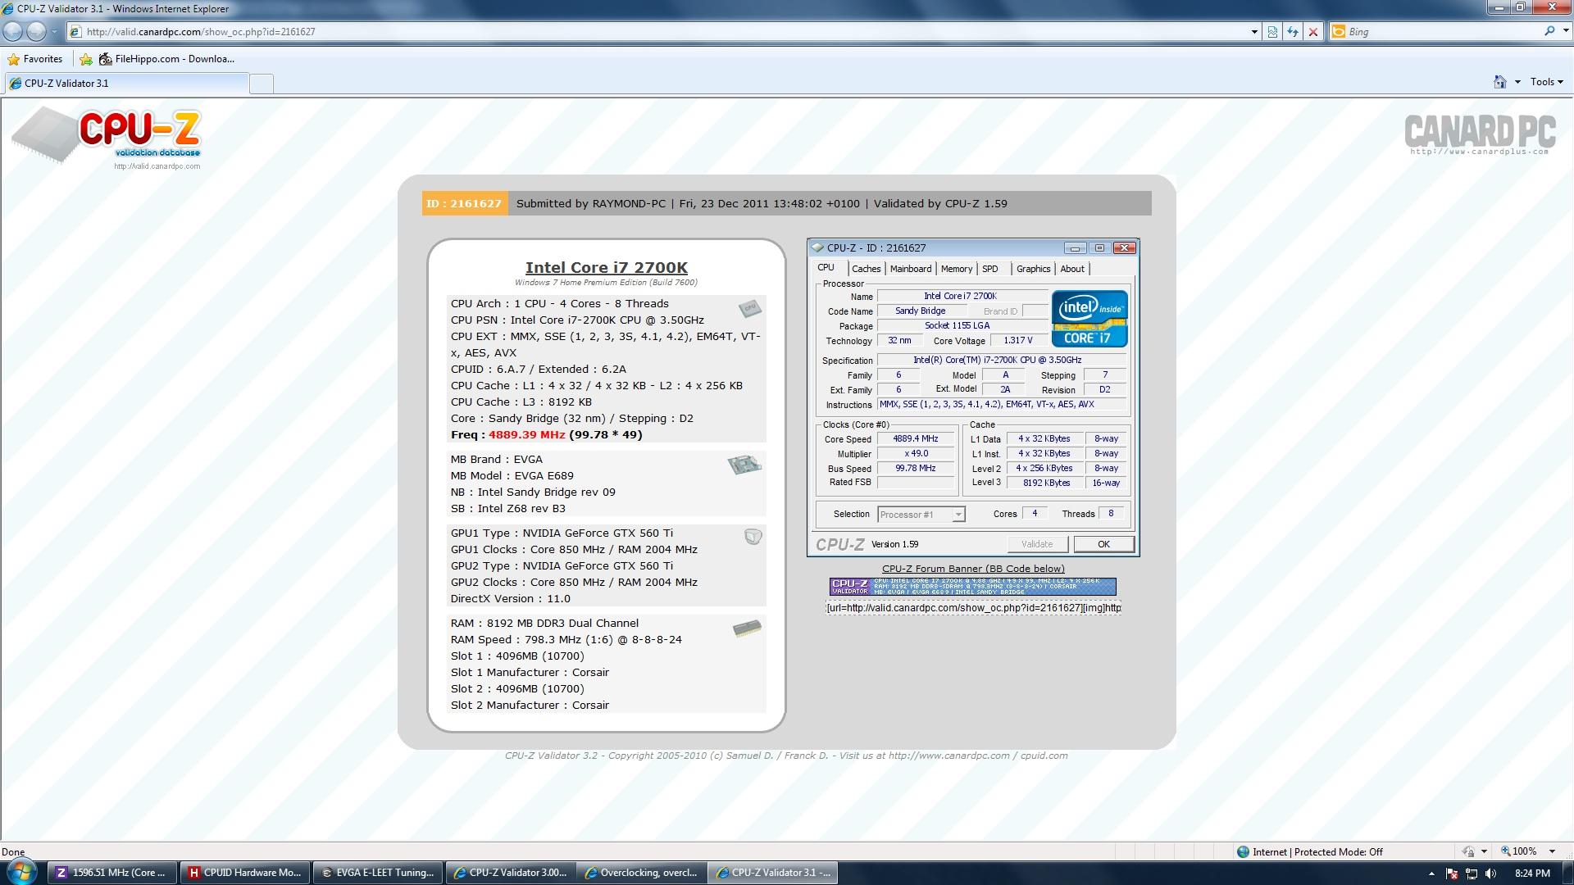The image size is (1574, 885).
Task: Click the BB code URL text field
Action: pos(973,608)
